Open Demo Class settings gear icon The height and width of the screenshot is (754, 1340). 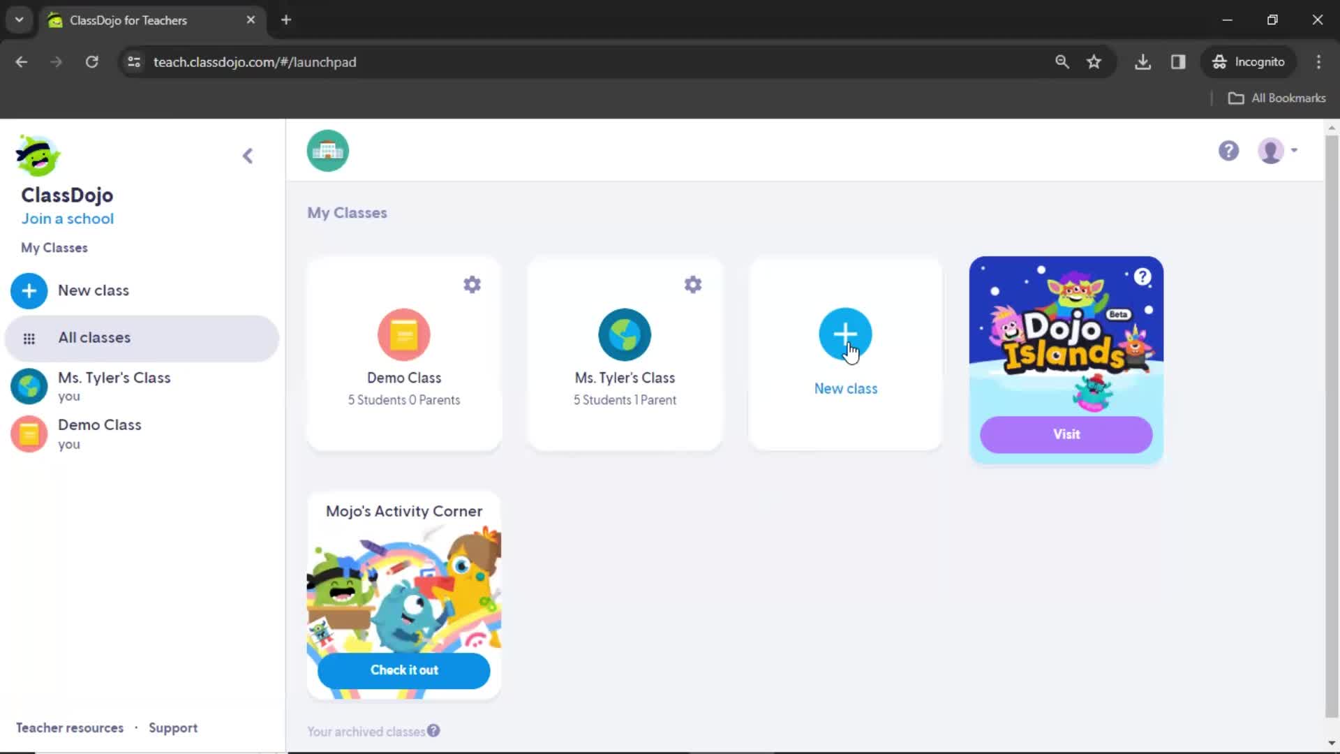pos(472,284)
